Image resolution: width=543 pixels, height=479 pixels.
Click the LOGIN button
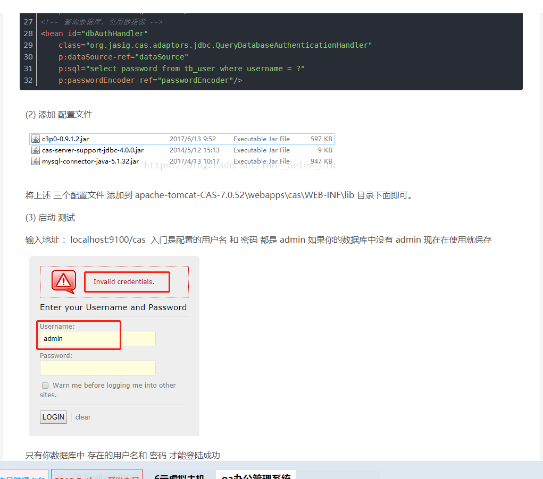53,417
